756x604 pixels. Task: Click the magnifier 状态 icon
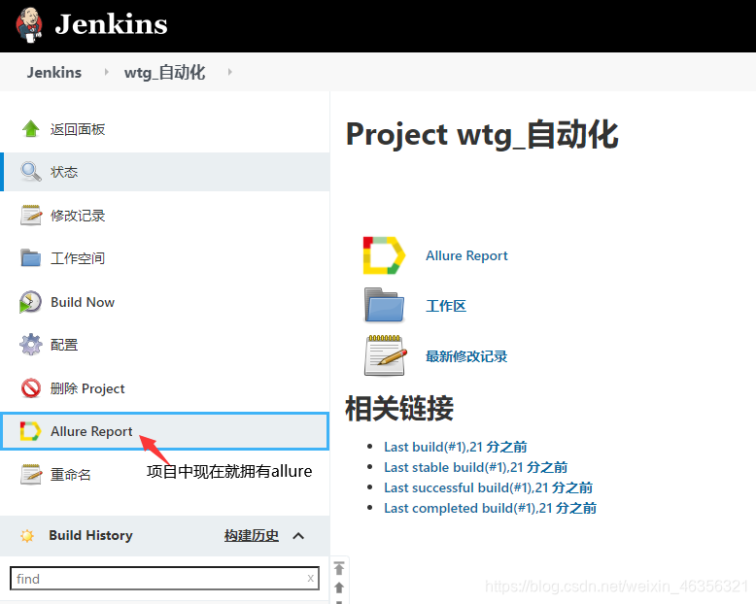[x=31, y=172]
